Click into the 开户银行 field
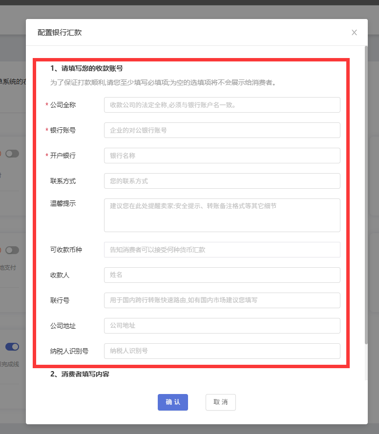The height and width of the screenshot is (434, 379). click(x=222, y=156)
